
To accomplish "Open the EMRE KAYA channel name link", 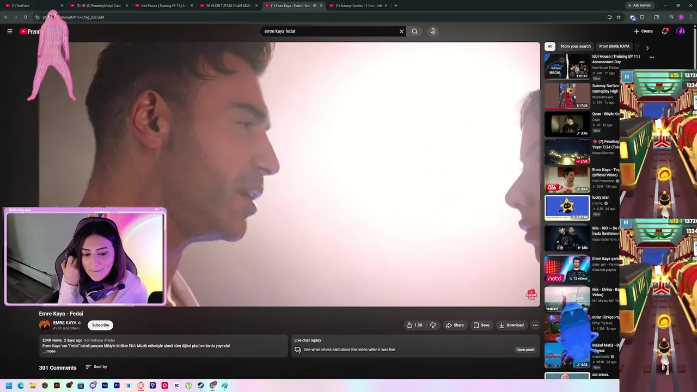I will (65, 323).
